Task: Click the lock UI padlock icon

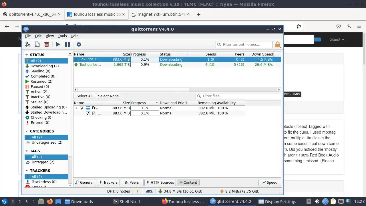Action: (x=277, y=44)
